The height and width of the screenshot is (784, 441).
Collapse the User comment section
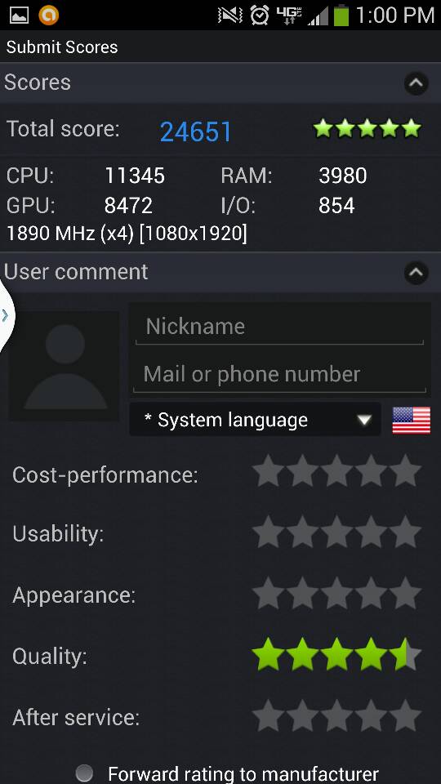(x=416, y=273)
